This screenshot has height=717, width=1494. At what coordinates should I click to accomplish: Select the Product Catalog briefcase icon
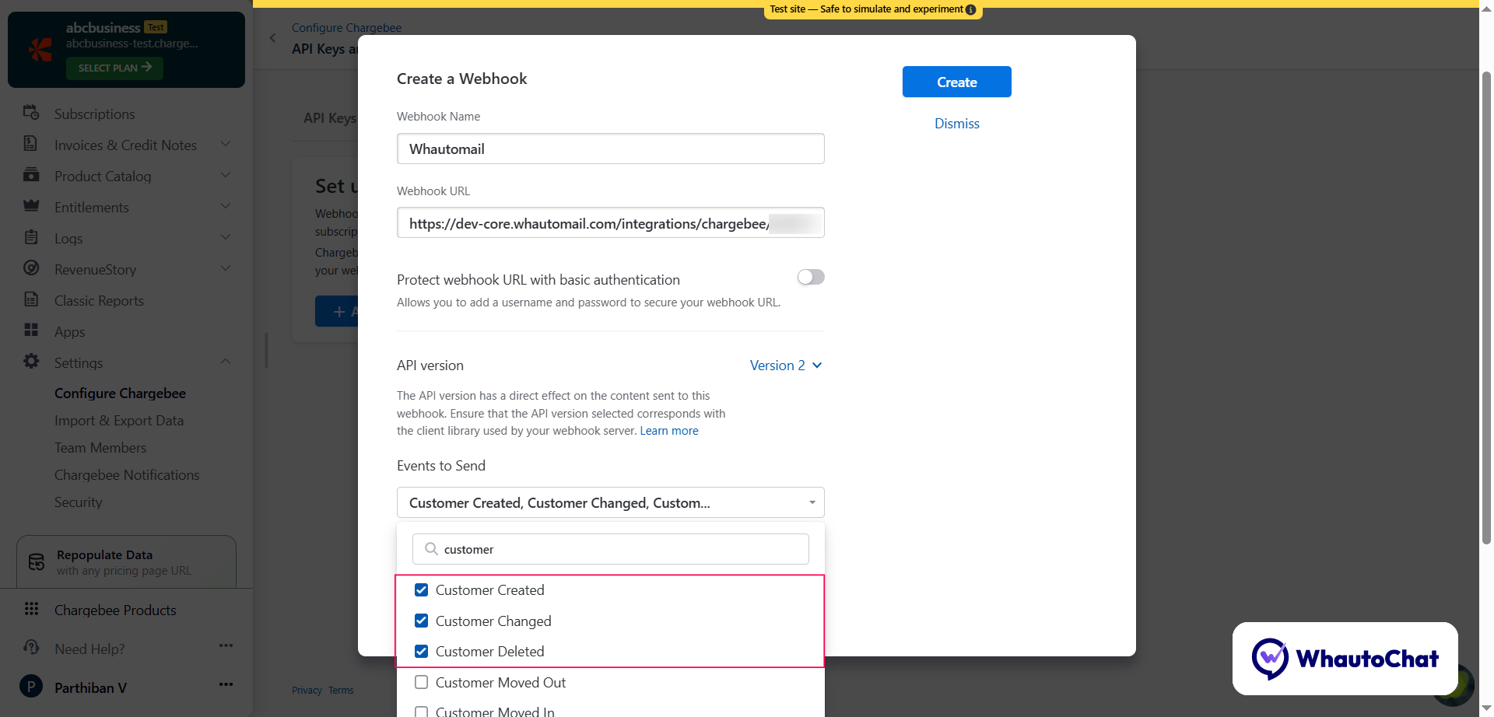point(31,176)
